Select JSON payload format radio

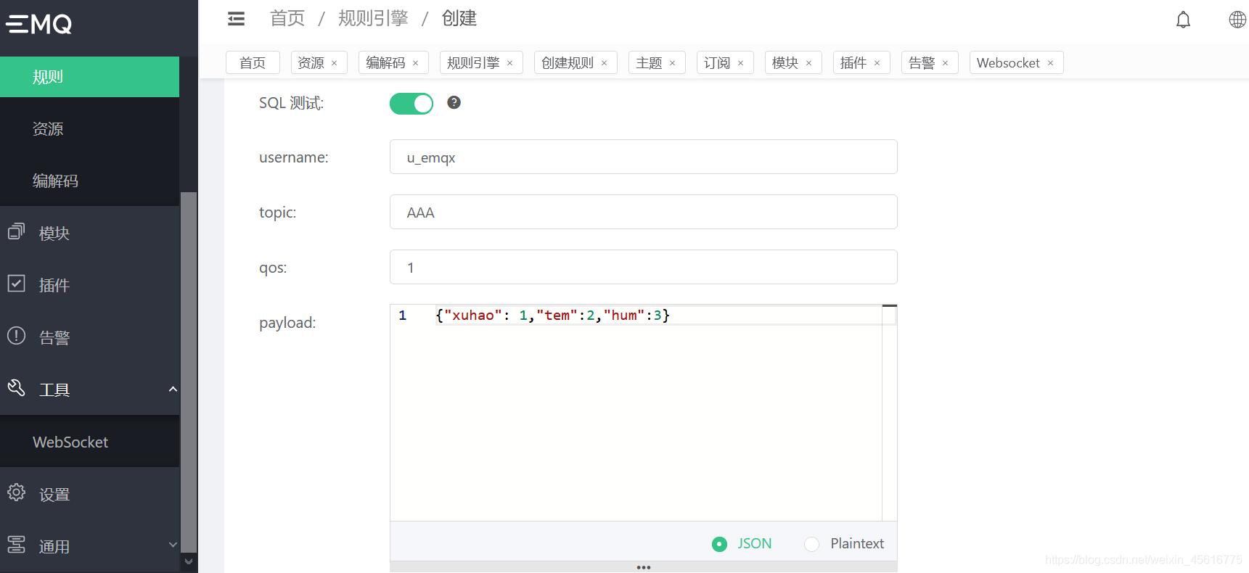tap(719, 544)
